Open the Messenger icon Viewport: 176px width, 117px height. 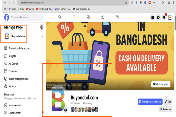158,17
